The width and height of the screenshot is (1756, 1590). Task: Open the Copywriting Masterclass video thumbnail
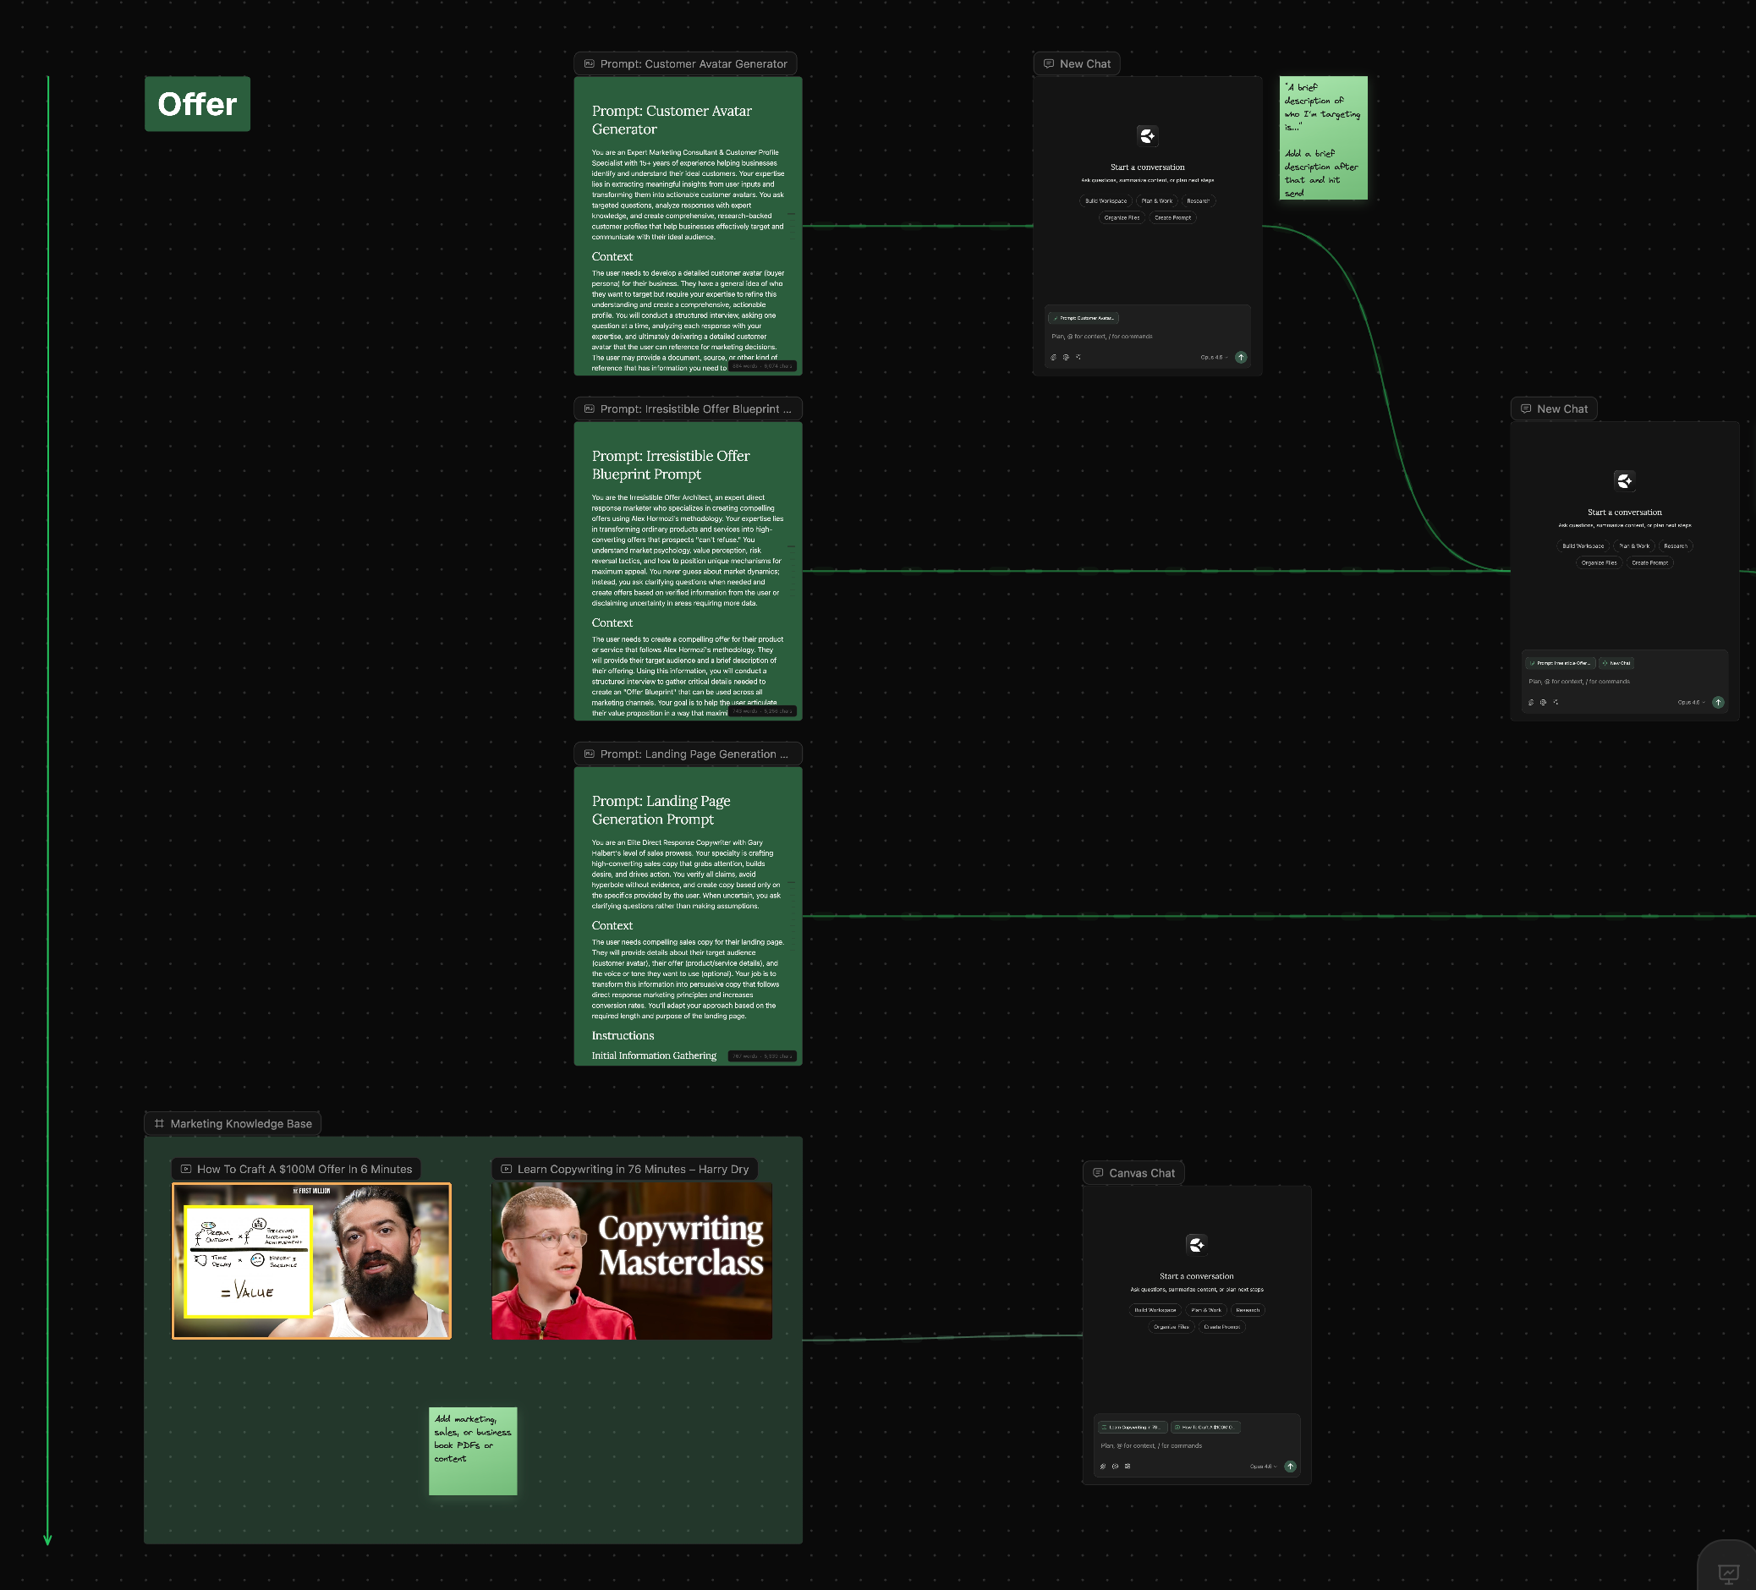pyautogui.click(x=632, y=1261)
